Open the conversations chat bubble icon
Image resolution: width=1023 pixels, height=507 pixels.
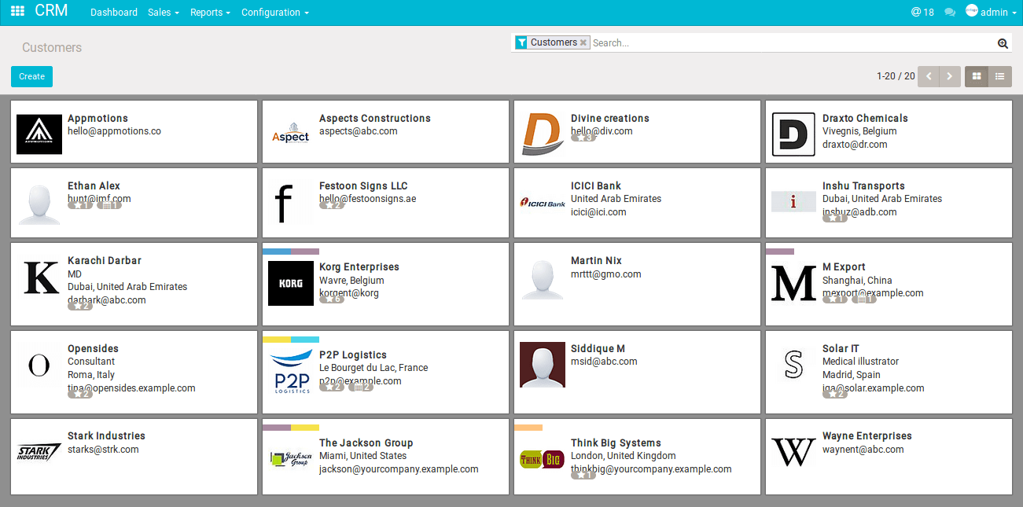click(x=950, y=13)
